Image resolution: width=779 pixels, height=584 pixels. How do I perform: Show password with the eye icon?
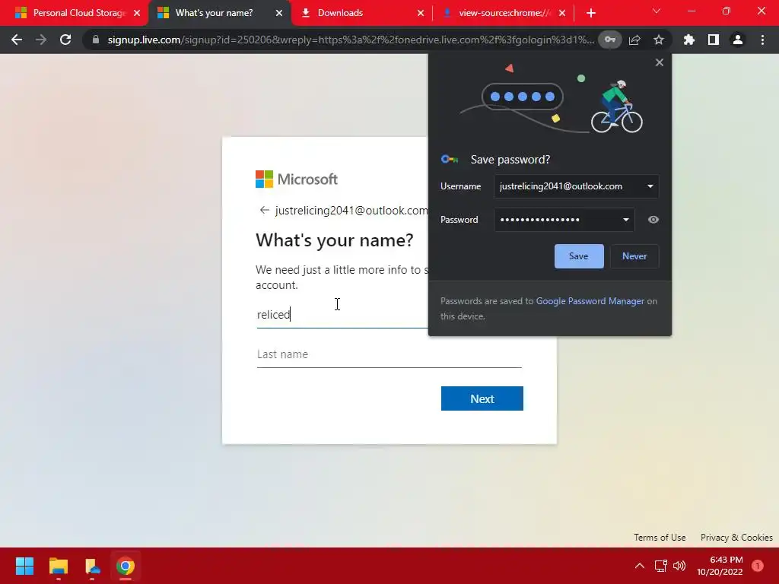[653, 220]
